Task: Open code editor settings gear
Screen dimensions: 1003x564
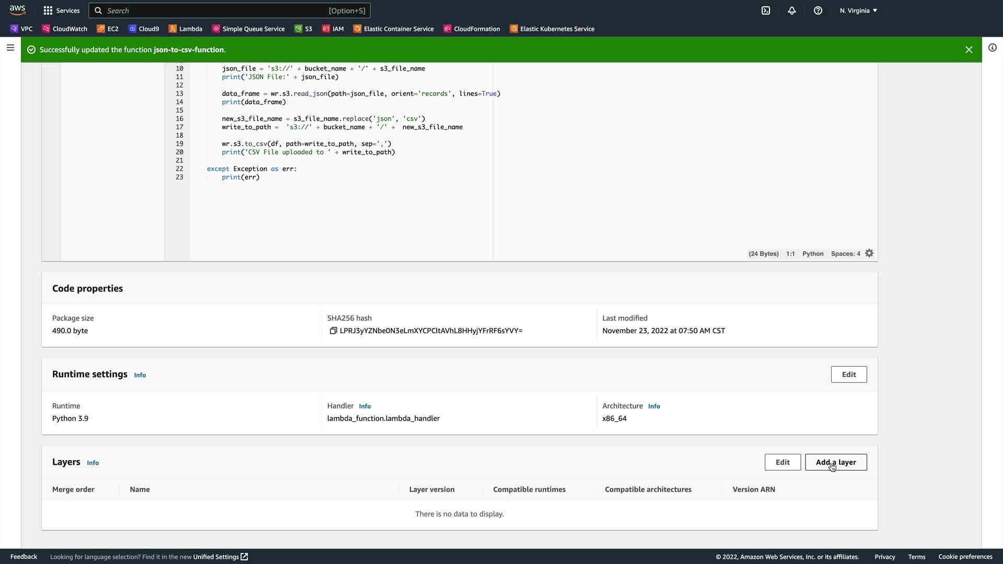Action: coord(869,253)
